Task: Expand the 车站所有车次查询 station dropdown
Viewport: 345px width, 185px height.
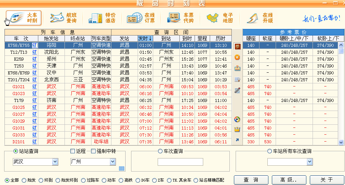Action: [309, 162]
